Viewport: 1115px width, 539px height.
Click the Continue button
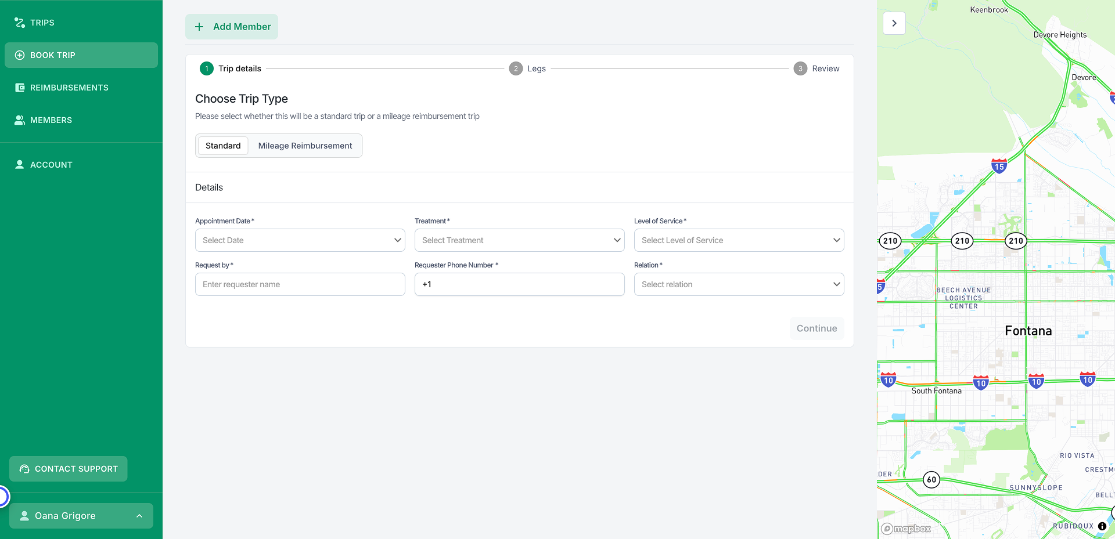[817, 328]
